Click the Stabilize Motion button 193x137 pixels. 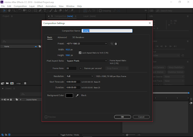[x=176, y=72]
